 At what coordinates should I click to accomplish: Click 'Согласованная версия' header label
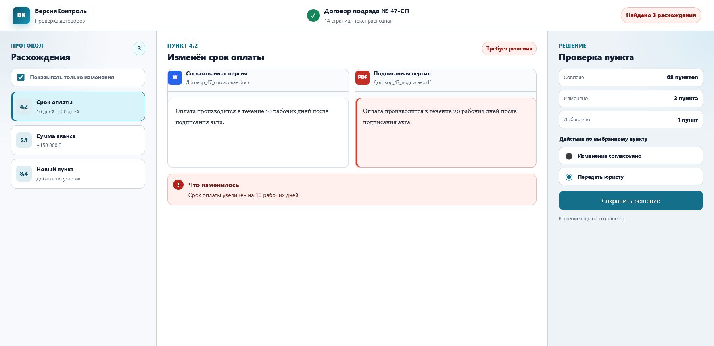point(217,73)
